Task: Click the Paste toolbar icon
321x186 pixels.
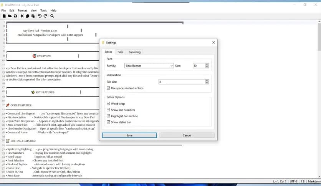Action: 33,16
